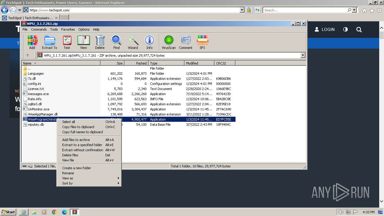The image size is (384, 216).
Task: Click the SFX toolbar icon
Action: [x=202, y=42]
